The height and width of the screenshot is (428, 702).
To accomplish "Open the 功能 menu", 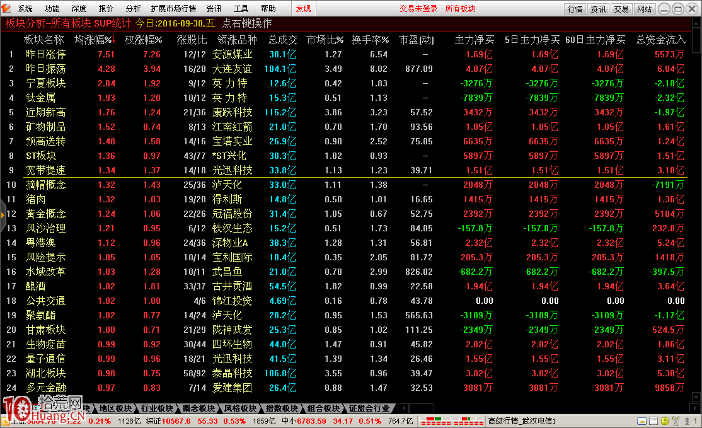I will pyautogui.click(x=52, y=8).
